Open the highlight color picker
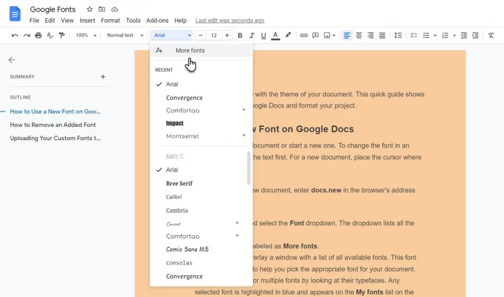 click(288, 35)
